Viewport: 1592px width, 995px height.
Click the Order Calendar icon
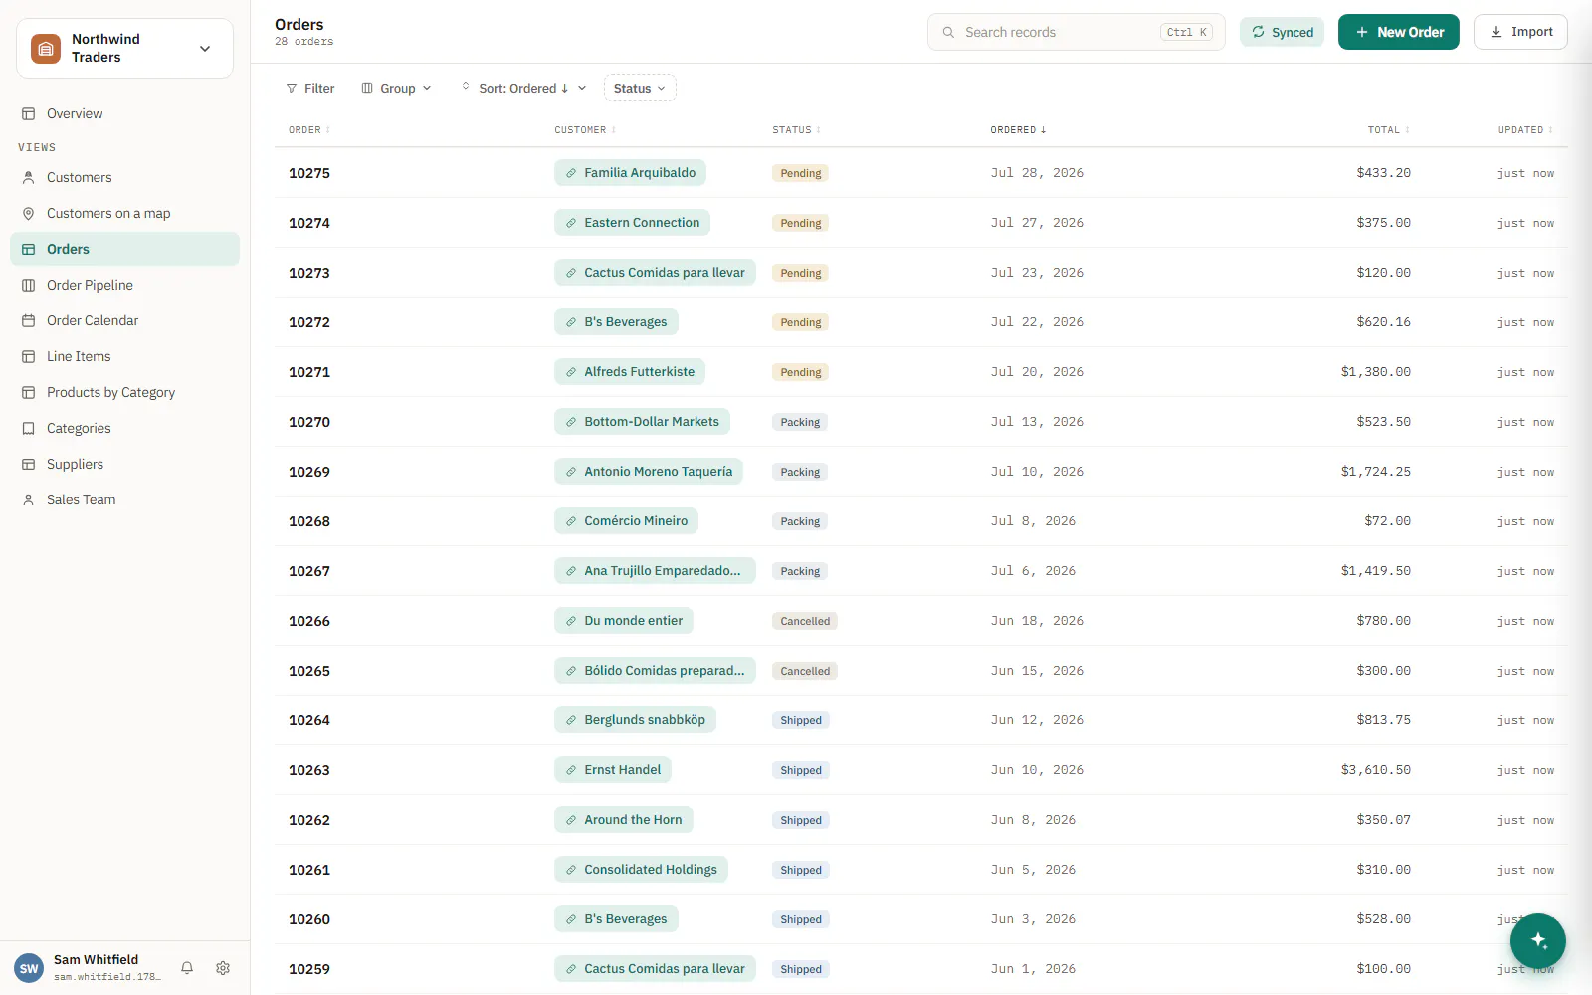click(29, 320)
